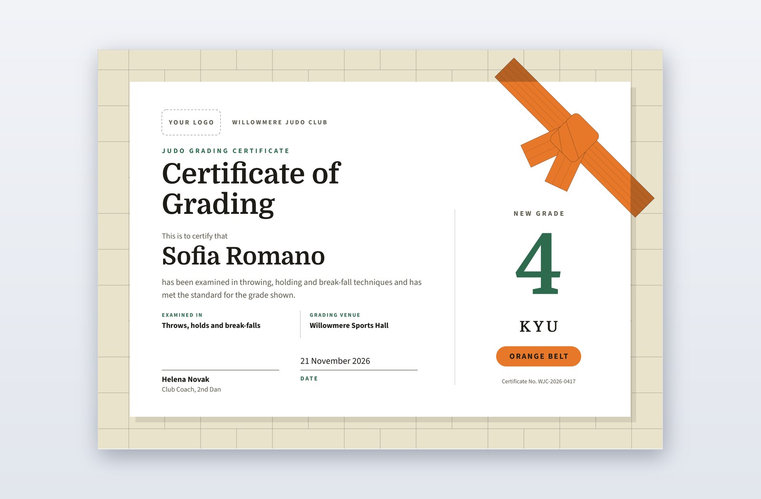Select the 'GRADING VENUE' label
The image size is (761, 499).
click(335, 315)
